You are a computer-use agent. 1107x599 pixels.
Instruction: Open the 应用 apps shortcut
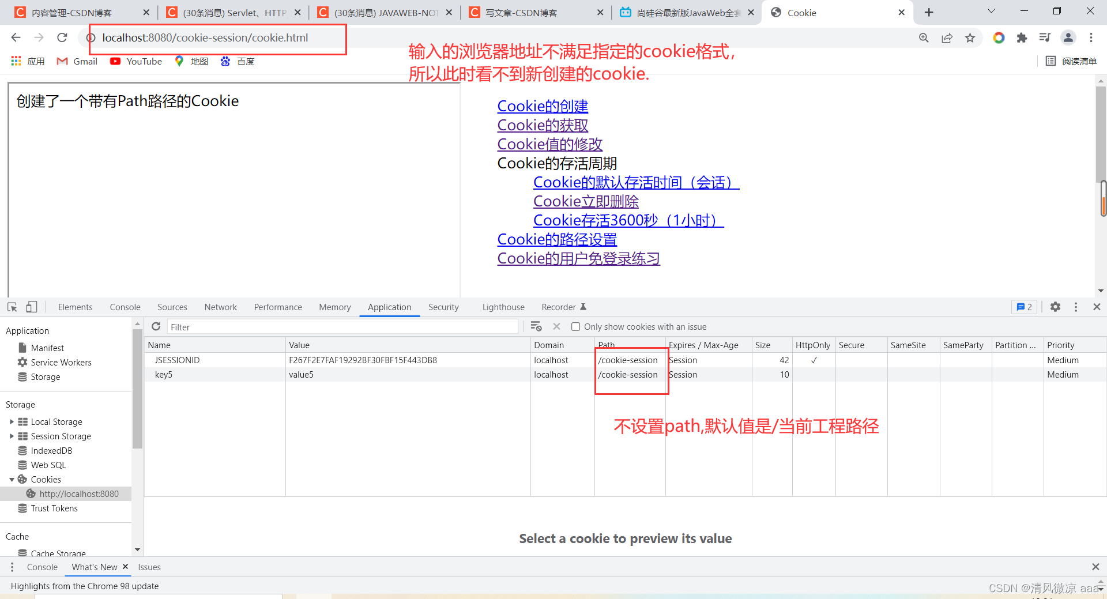click(x=28, y=61)
